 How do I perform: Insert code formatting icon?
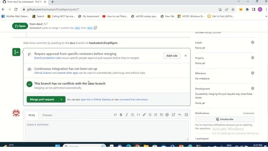[x=138, y=115]
